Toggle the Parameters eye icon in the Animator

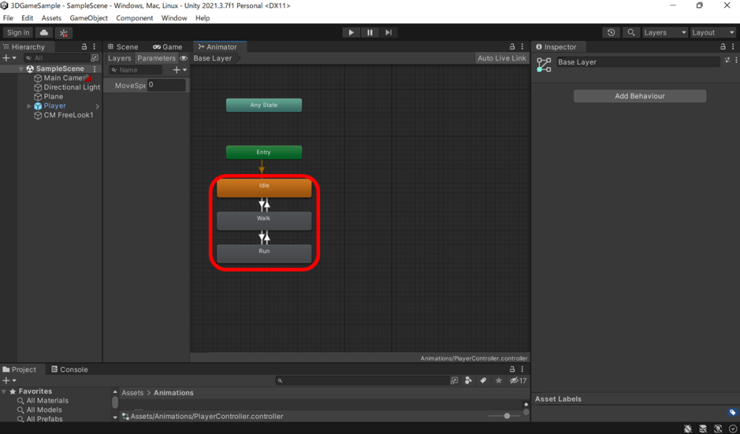[x=184, y=58]
